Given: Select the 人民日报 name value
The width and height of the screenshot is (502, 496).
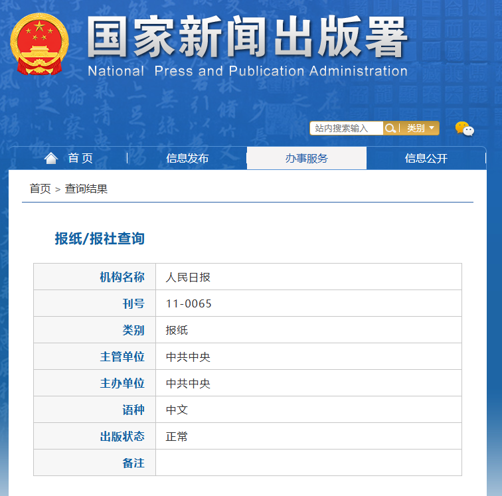Looking at the screenshot, I should coord(188,278).
